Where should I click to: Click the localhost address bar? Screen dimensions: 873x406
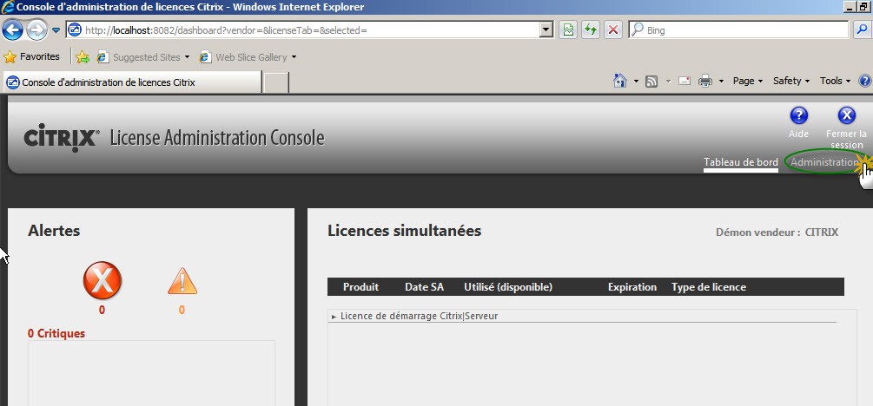pos(303,30)
